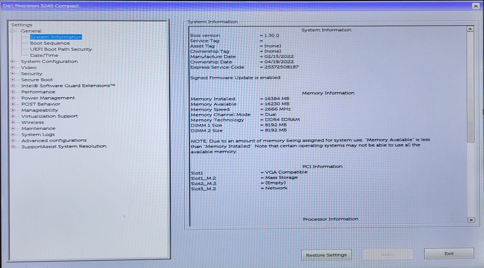Image resolution: width=484 pixels, height=268 pixels.
Task: Select the Wireless label
Action: (33, 123)
